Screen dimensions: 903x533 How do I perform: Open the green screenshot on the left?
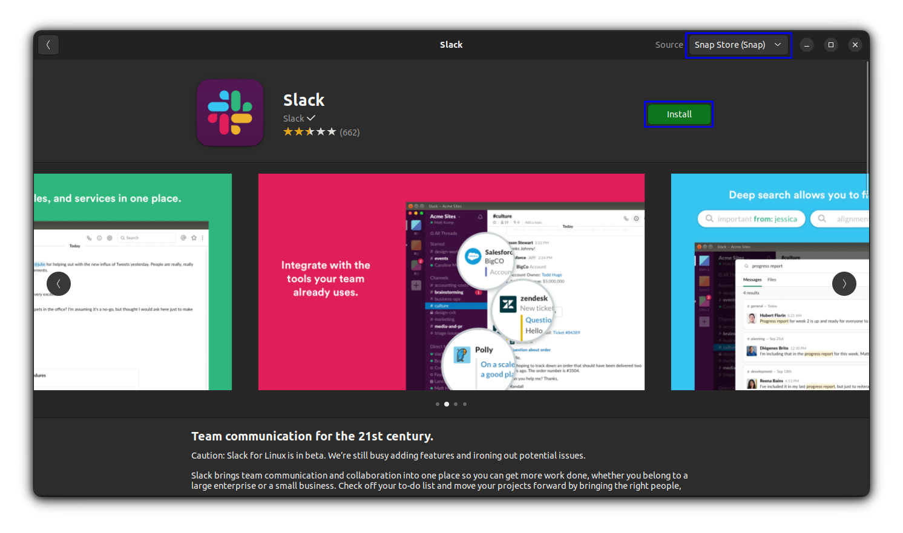coord(133,282)
